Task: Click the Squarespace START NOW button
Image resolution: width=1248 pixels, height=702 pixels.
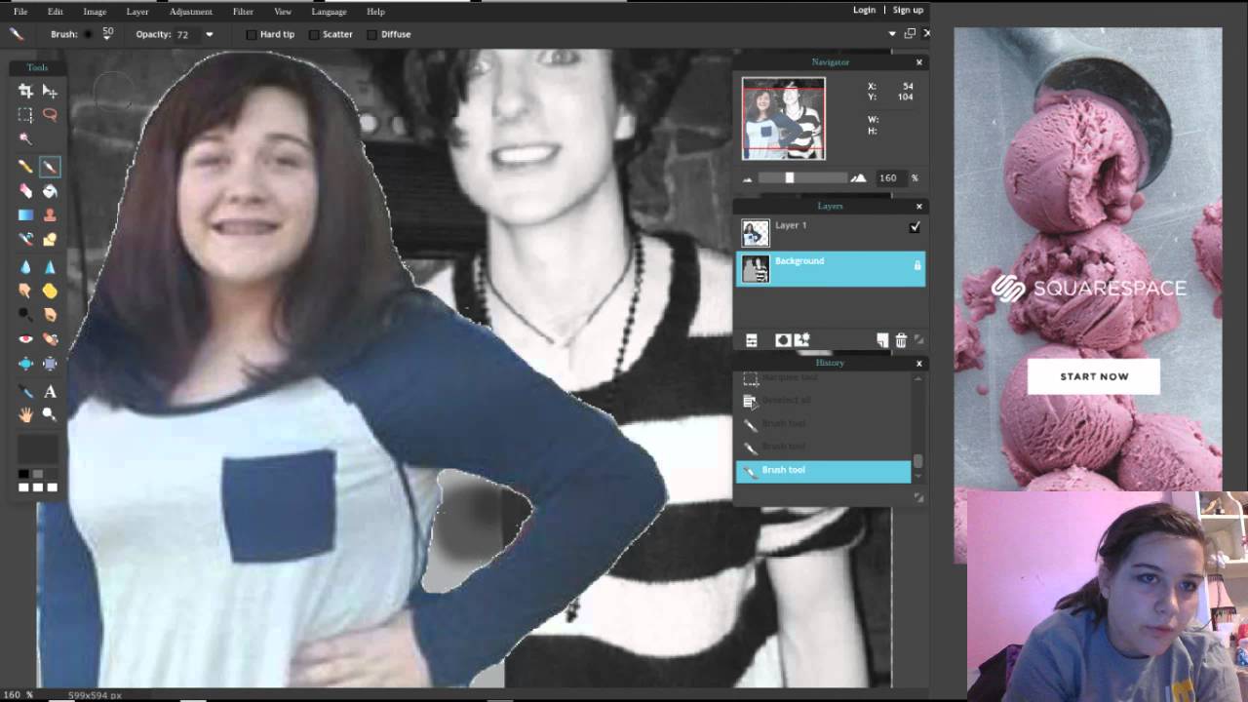Action: coord(1094,376)
